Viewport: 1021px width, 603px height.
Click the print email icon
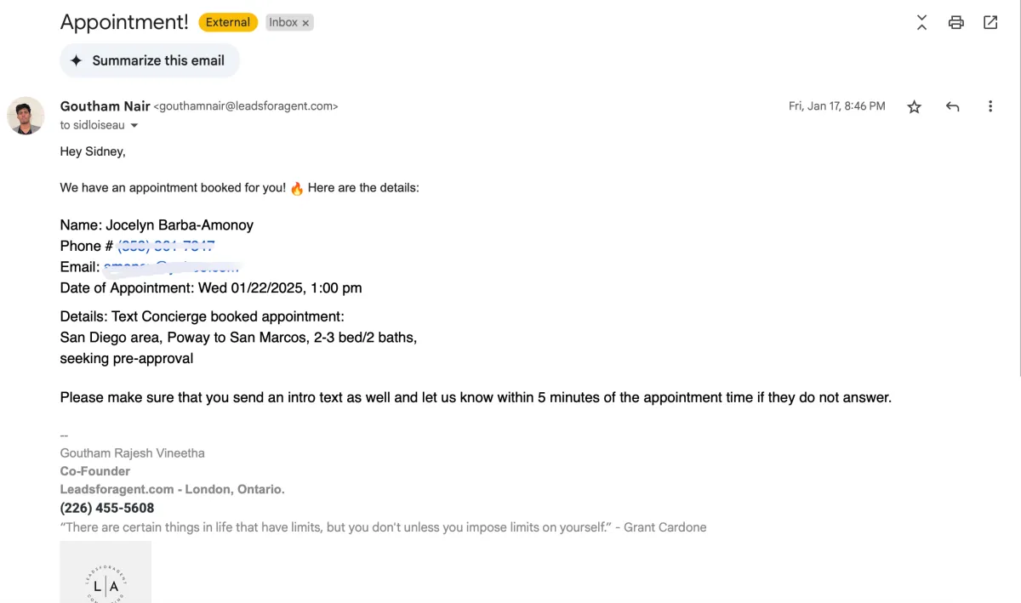coord(956,23)
